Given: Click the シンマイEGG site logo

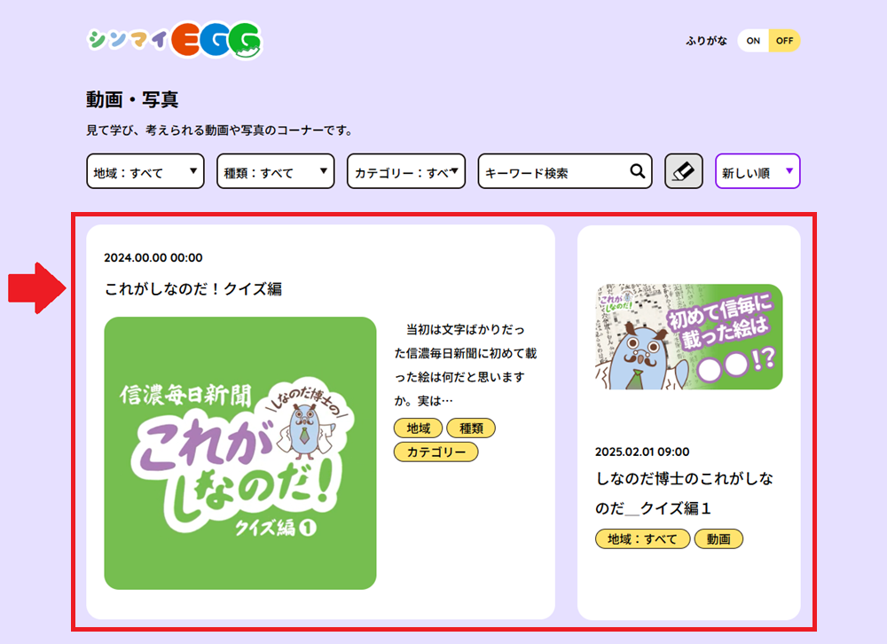Looking at the screenshot, I should (175, 40).
